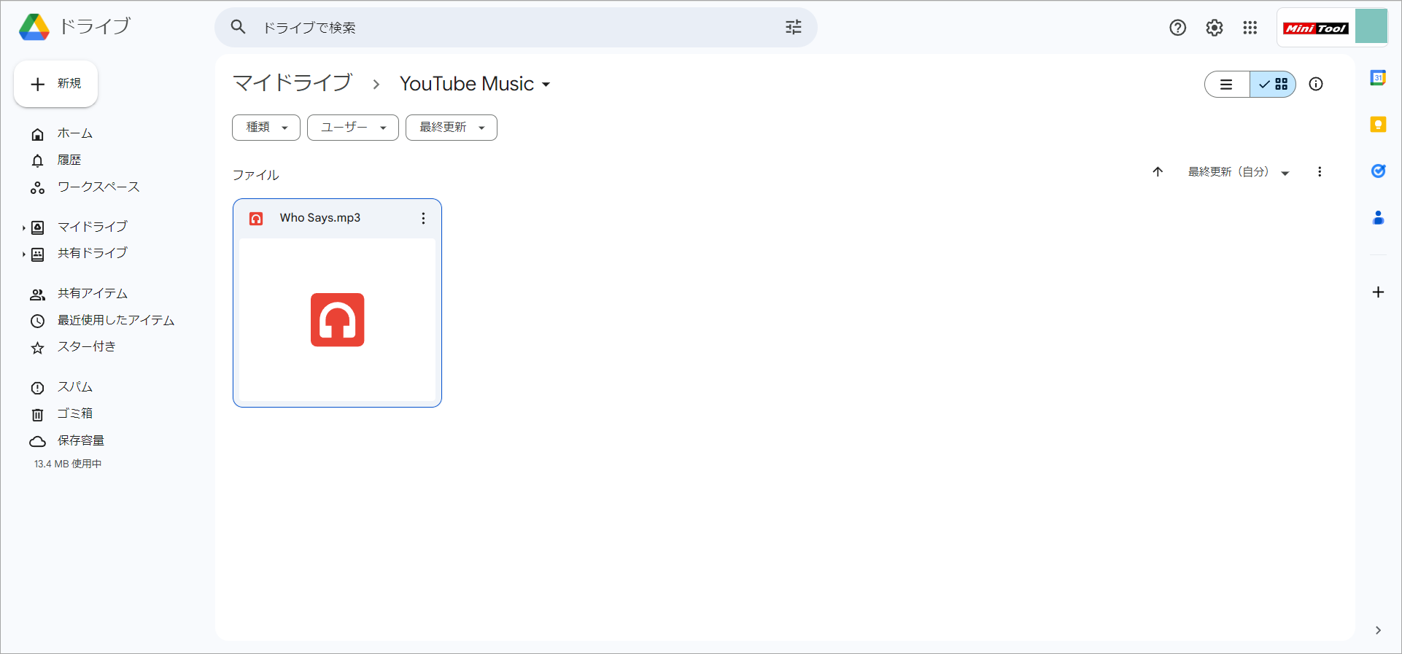The width and height of the screenshot is (1402, 654).
Task: Click the search magnifier icon
Action: point(238,27)
